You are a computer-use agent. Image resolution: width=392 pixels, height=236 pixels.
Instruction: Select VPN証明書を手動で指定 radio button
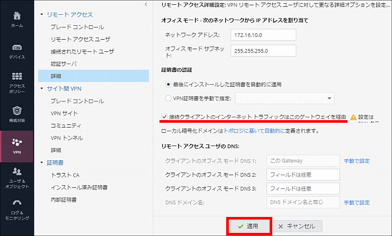point(168,98)
